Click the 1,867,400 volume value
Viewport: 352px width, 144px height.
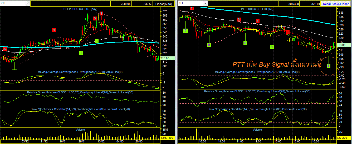pos(167,138)
